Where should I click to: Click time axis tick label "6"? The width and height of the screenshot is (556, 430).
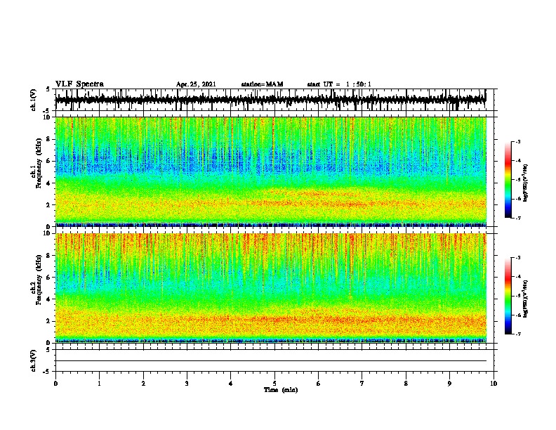319,384
